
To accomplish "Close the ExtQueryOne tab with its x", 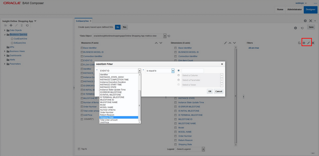I will tap(91, 21).
